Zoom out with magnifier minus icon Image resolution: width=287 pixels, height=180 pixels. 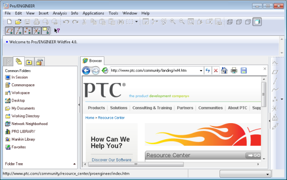tap(182, 22)
